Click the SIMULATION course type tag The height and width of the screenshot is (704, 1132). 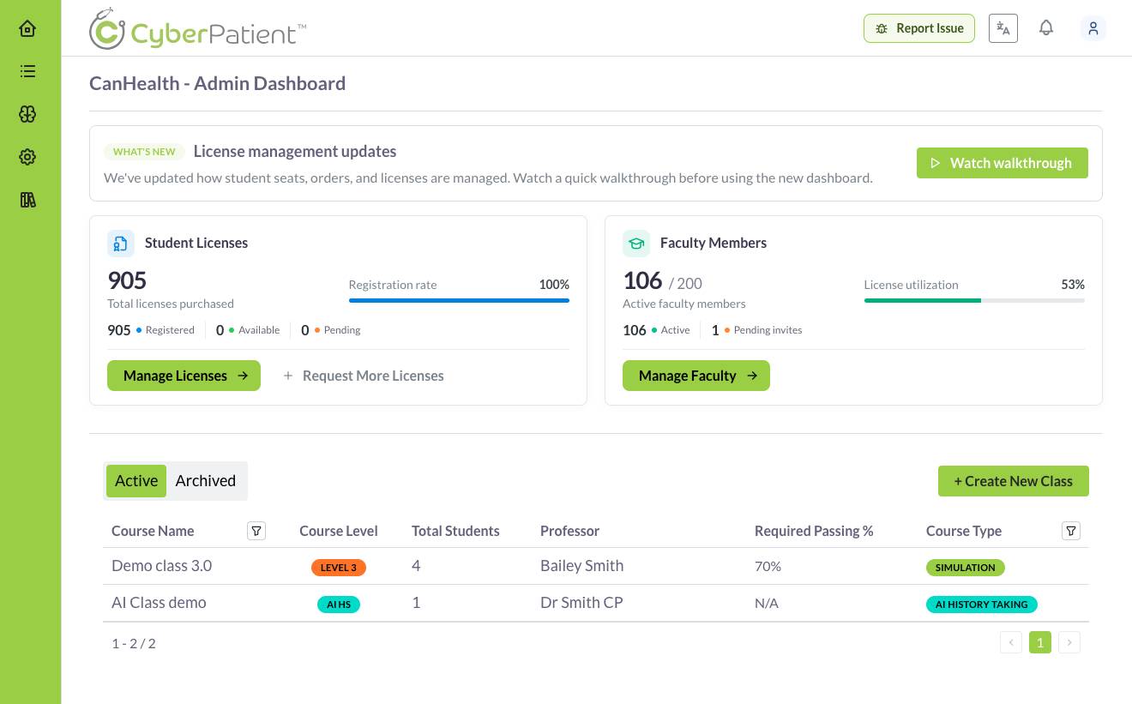point(965,568)
